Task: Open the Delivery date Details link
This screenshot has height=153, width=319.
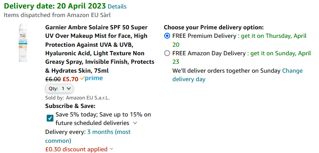Action: coord(117,7)
